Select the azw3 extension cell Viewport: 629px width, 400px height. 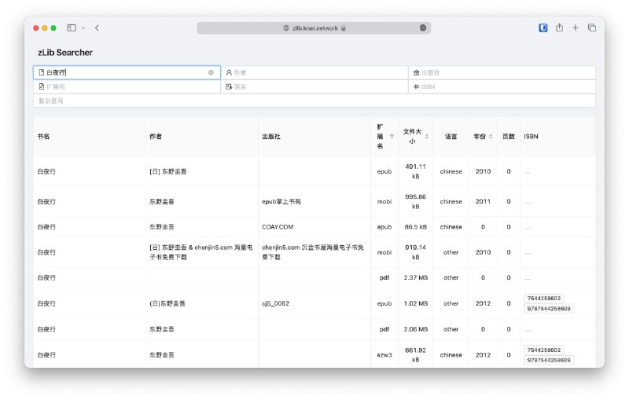384,354
